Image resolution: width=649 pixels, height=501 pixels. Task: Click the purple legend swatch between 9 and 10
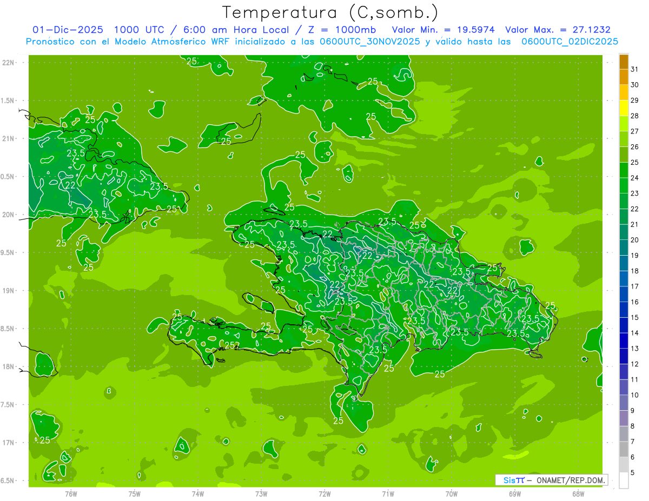(624, 403)
